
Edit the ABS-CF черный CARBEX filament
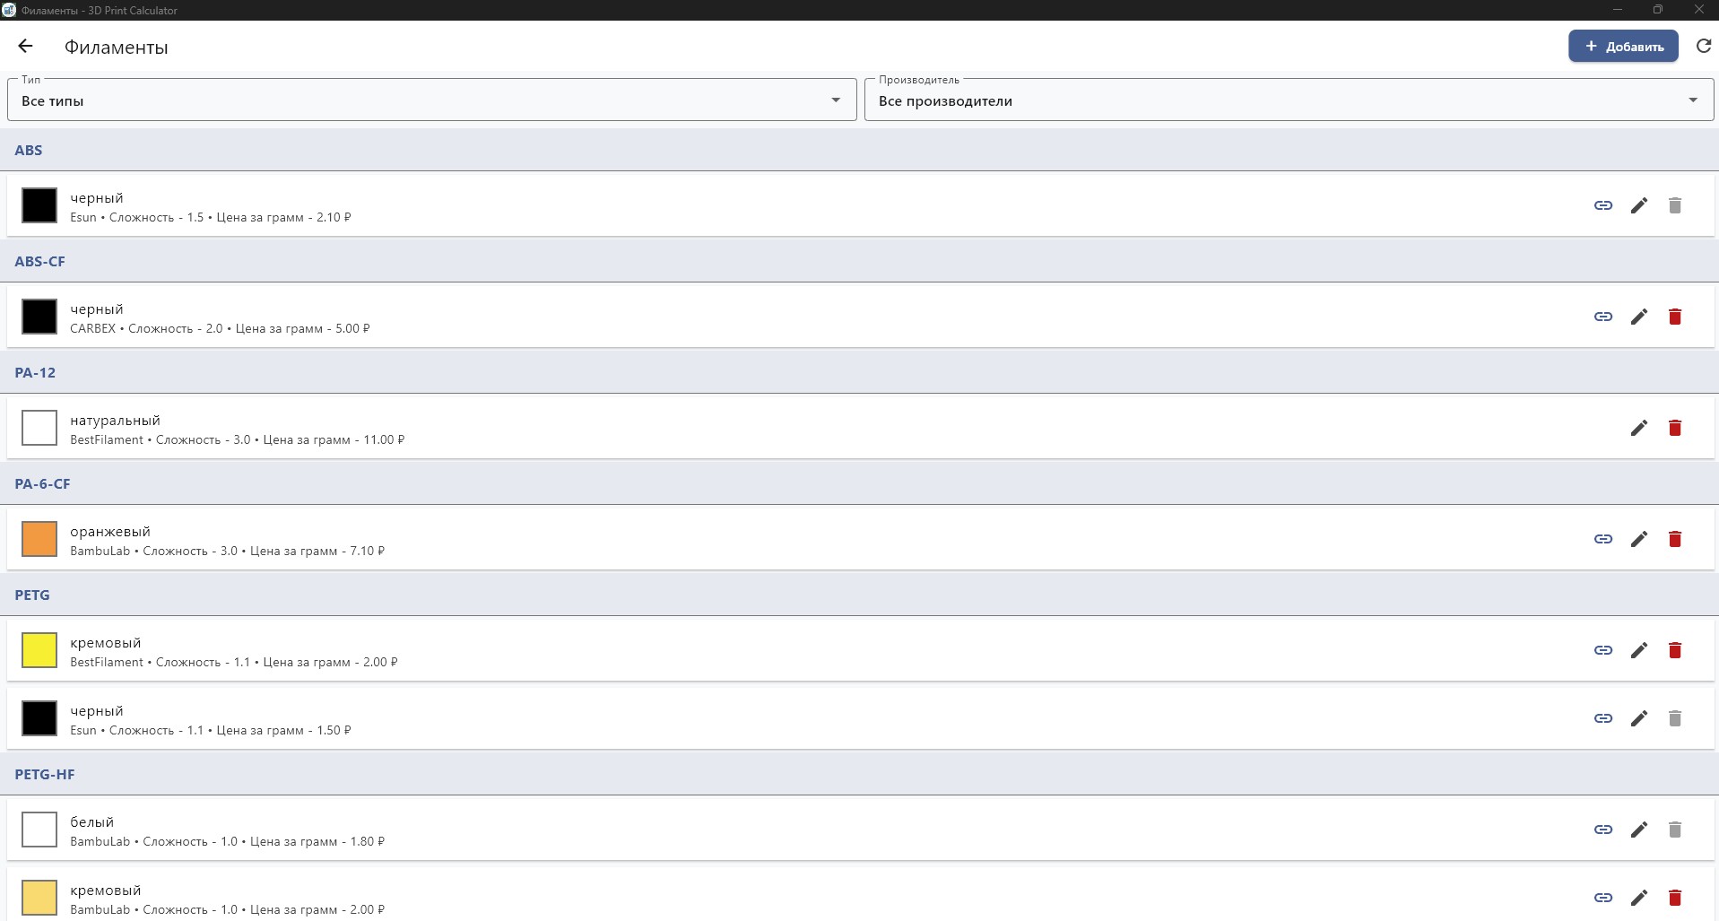pos(1638,317)
